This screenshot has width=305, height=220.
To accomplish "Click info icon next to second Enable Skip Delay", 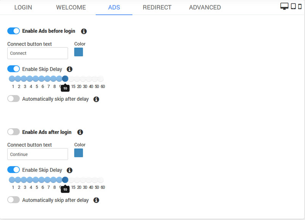I will [x=69, y=170].
